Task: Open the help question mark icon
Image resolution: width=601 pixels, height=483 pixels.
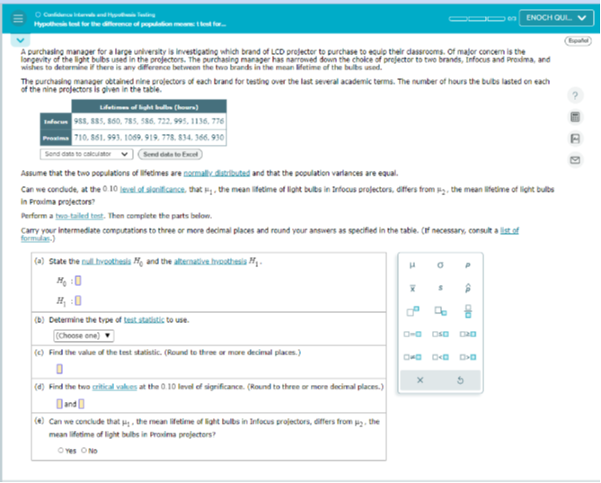Action: click(575, 95)
